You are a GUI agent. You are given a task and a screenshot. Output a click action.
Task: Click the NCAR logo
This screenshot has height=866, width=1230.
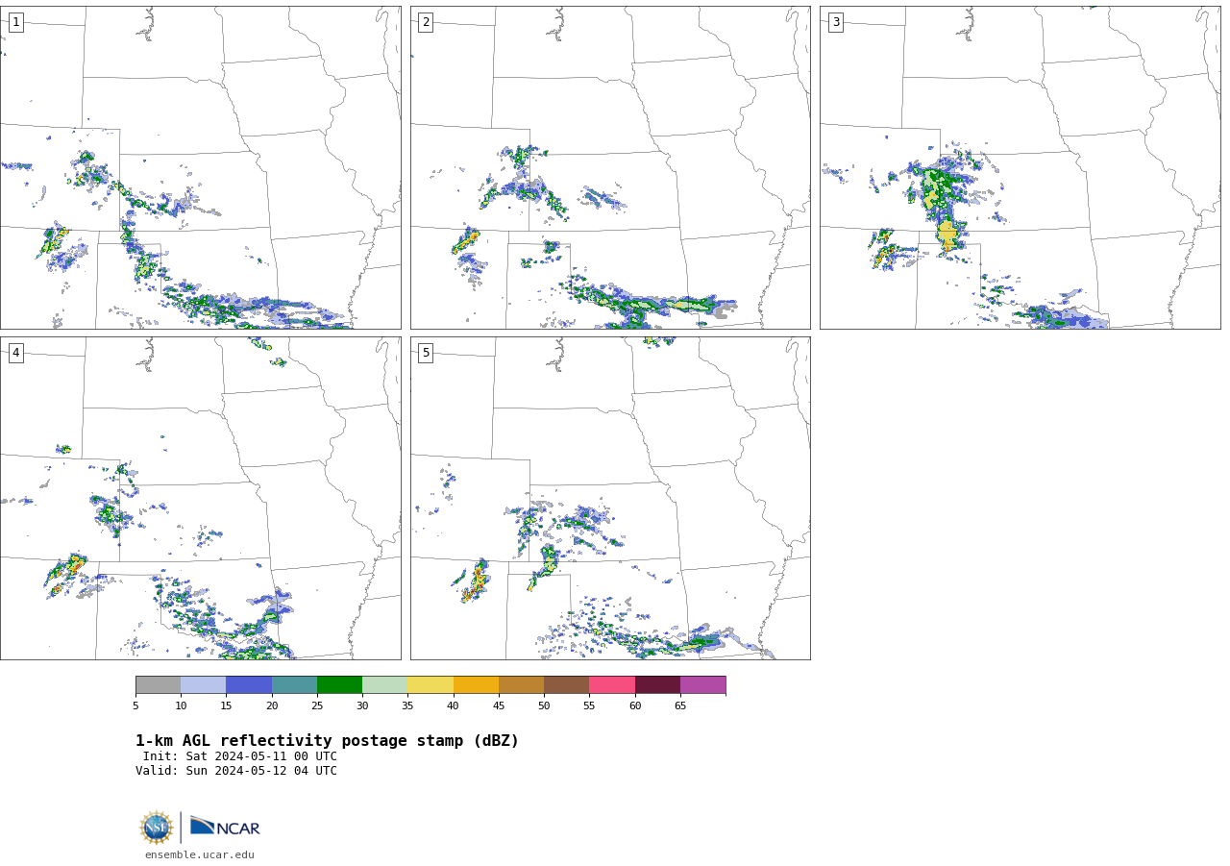(225, 827)
